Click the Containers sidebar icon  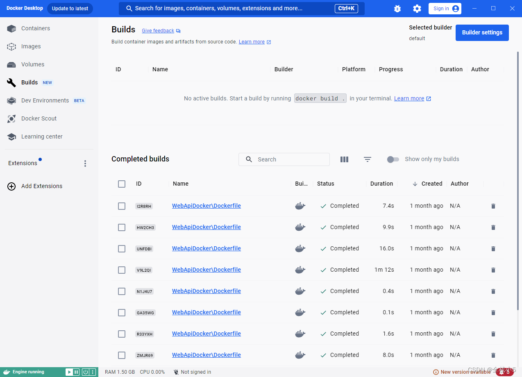pyautogui.click(x=11, y=29)
